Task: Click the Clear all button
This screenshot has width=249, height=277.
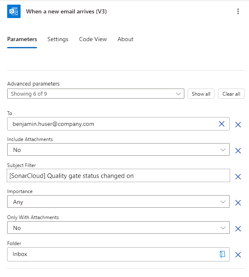Action: pyautogui.click(x=231, y=94)
